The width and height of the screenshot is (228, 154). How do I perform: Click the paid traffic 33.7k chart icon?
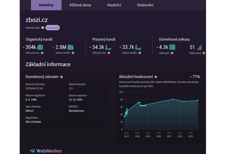click(x=138, y=47)
